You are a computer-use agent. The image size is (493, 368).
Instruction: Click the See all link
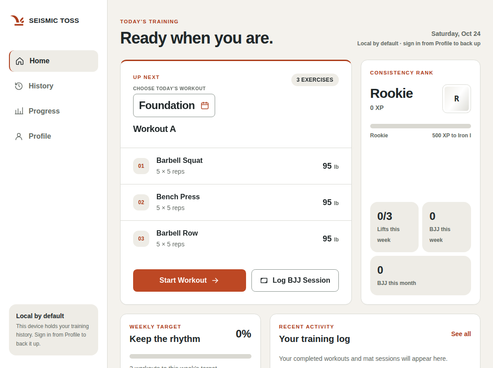point(461,334)
